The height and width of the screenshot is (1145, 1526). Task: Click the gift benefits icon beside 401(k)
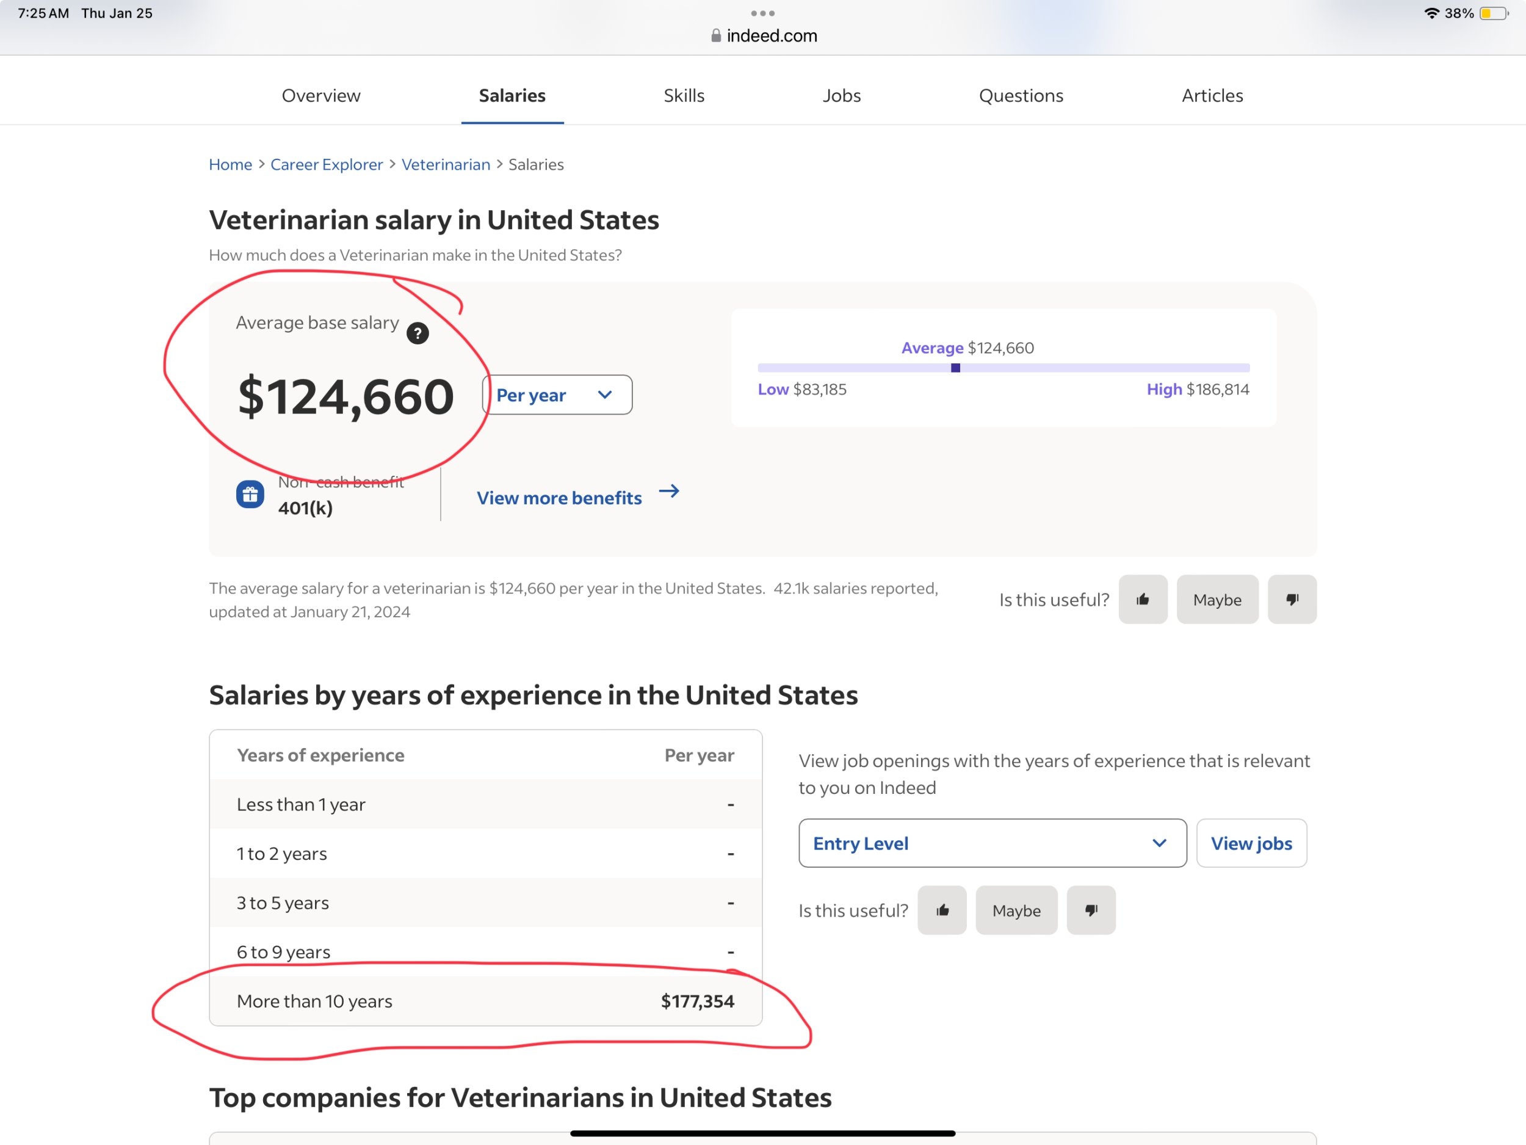(250, 494)
